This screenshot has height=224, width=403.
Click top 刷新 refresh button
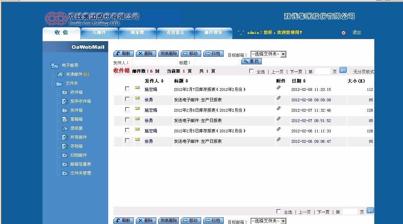(x=123, y=54)
